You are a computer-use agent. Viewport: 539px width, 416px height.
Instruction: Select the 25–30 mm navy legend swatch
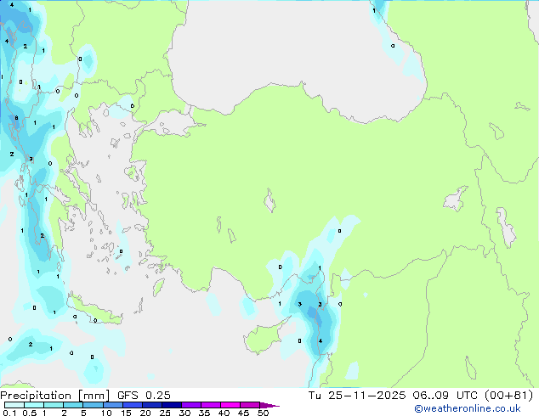point(172,405)
